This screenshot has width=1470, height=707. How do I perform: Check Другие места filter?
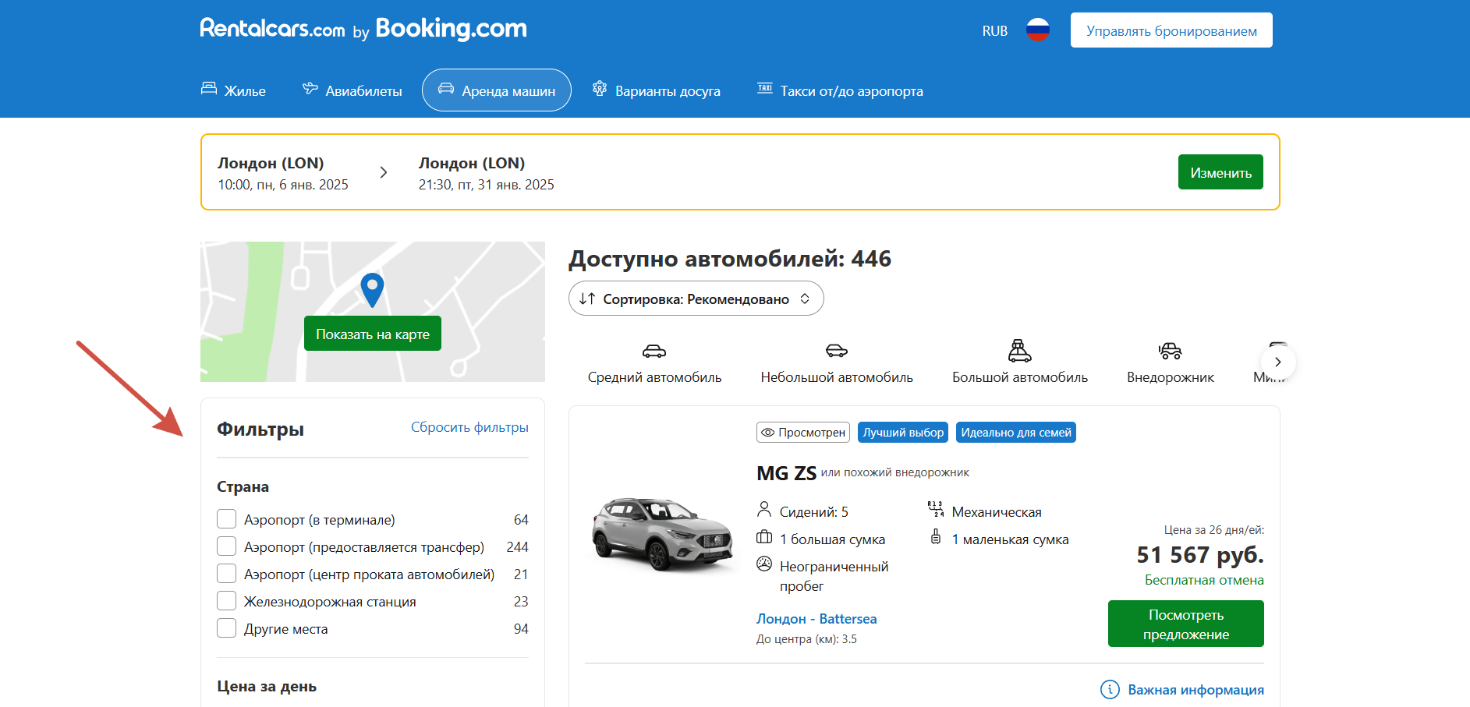pos(226,628)
